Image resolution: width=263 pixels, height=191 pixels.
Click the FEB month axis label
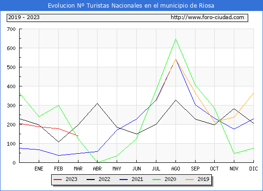click(x=58, y=169)
